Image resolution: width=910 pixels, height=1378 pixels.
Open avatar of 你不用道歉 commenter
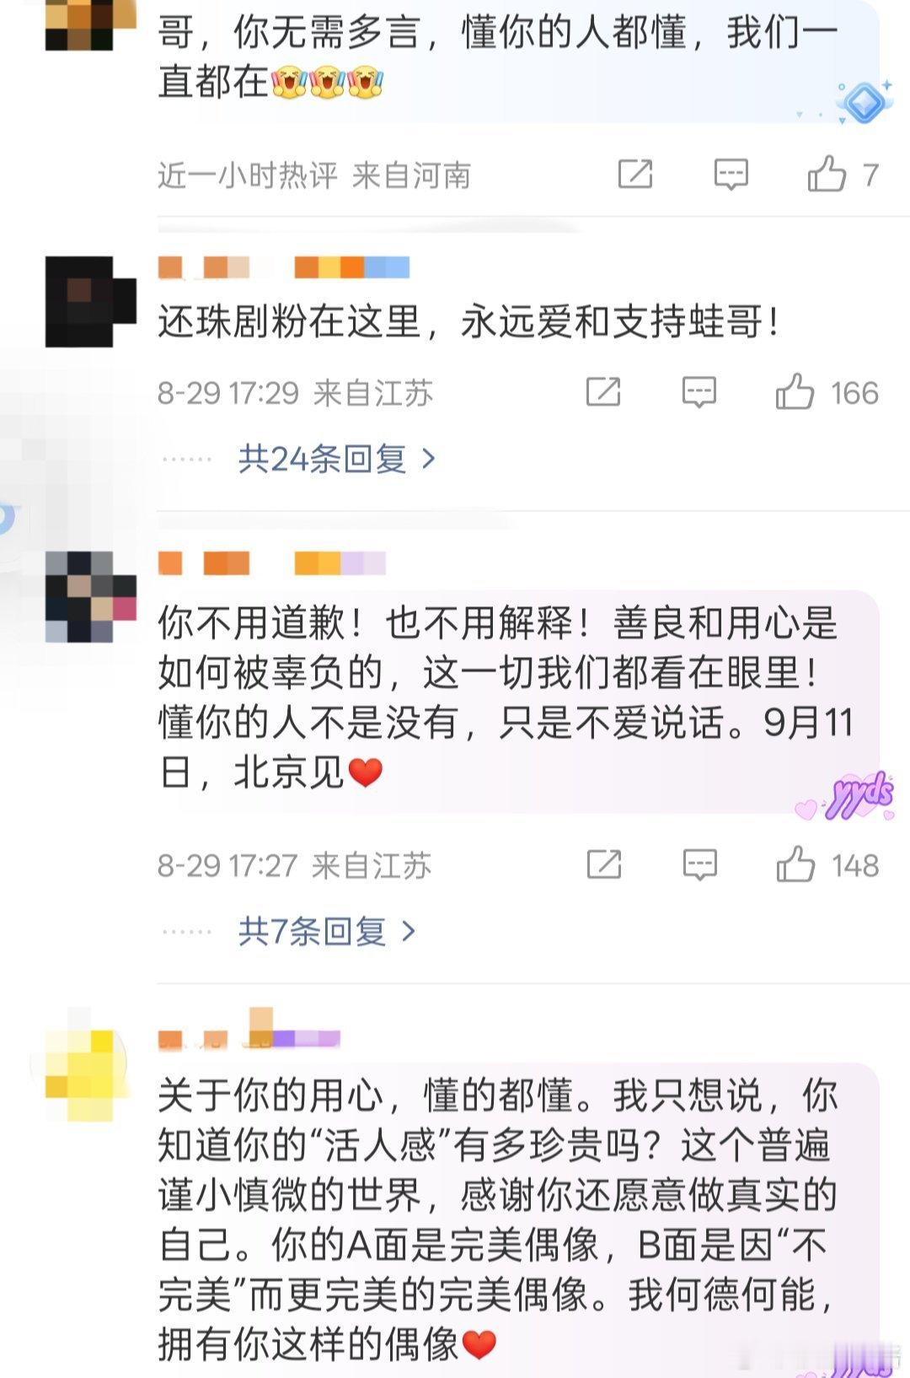tap(90, 596)
